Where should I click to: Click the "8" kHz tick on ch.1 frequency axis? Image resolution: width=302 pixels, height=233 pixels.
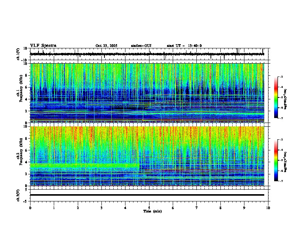(27, 75)
